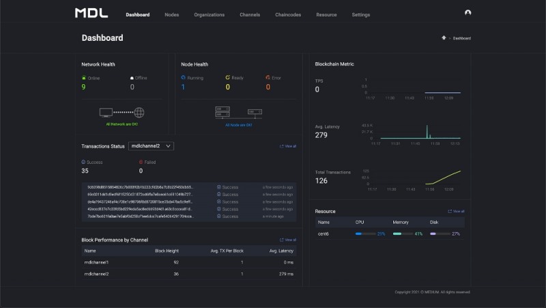Image resolution: width=546 pixels, height=308 pixels.
Task: Click View all in Block Performance
Action: [288, 240]
